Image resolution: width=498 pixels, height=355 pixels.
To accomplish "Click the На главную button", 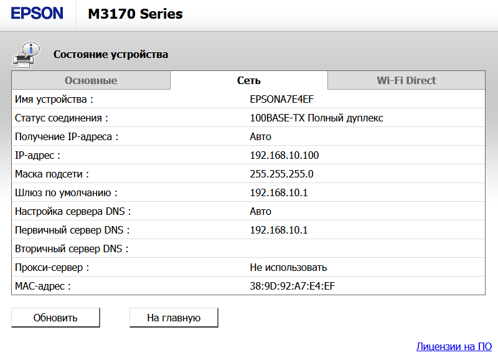I will point(174,318).
